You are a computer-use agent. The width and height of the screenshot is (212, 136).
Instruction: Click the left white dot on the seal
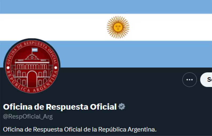point(8,67)
